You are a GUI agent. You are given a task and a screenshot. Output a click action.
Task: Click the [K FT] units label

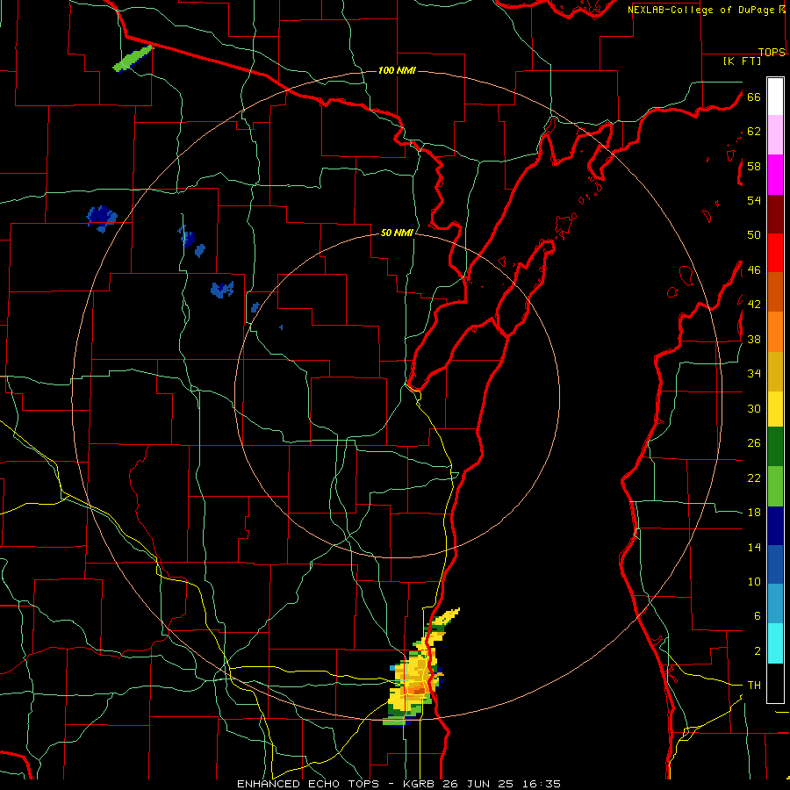742,61
